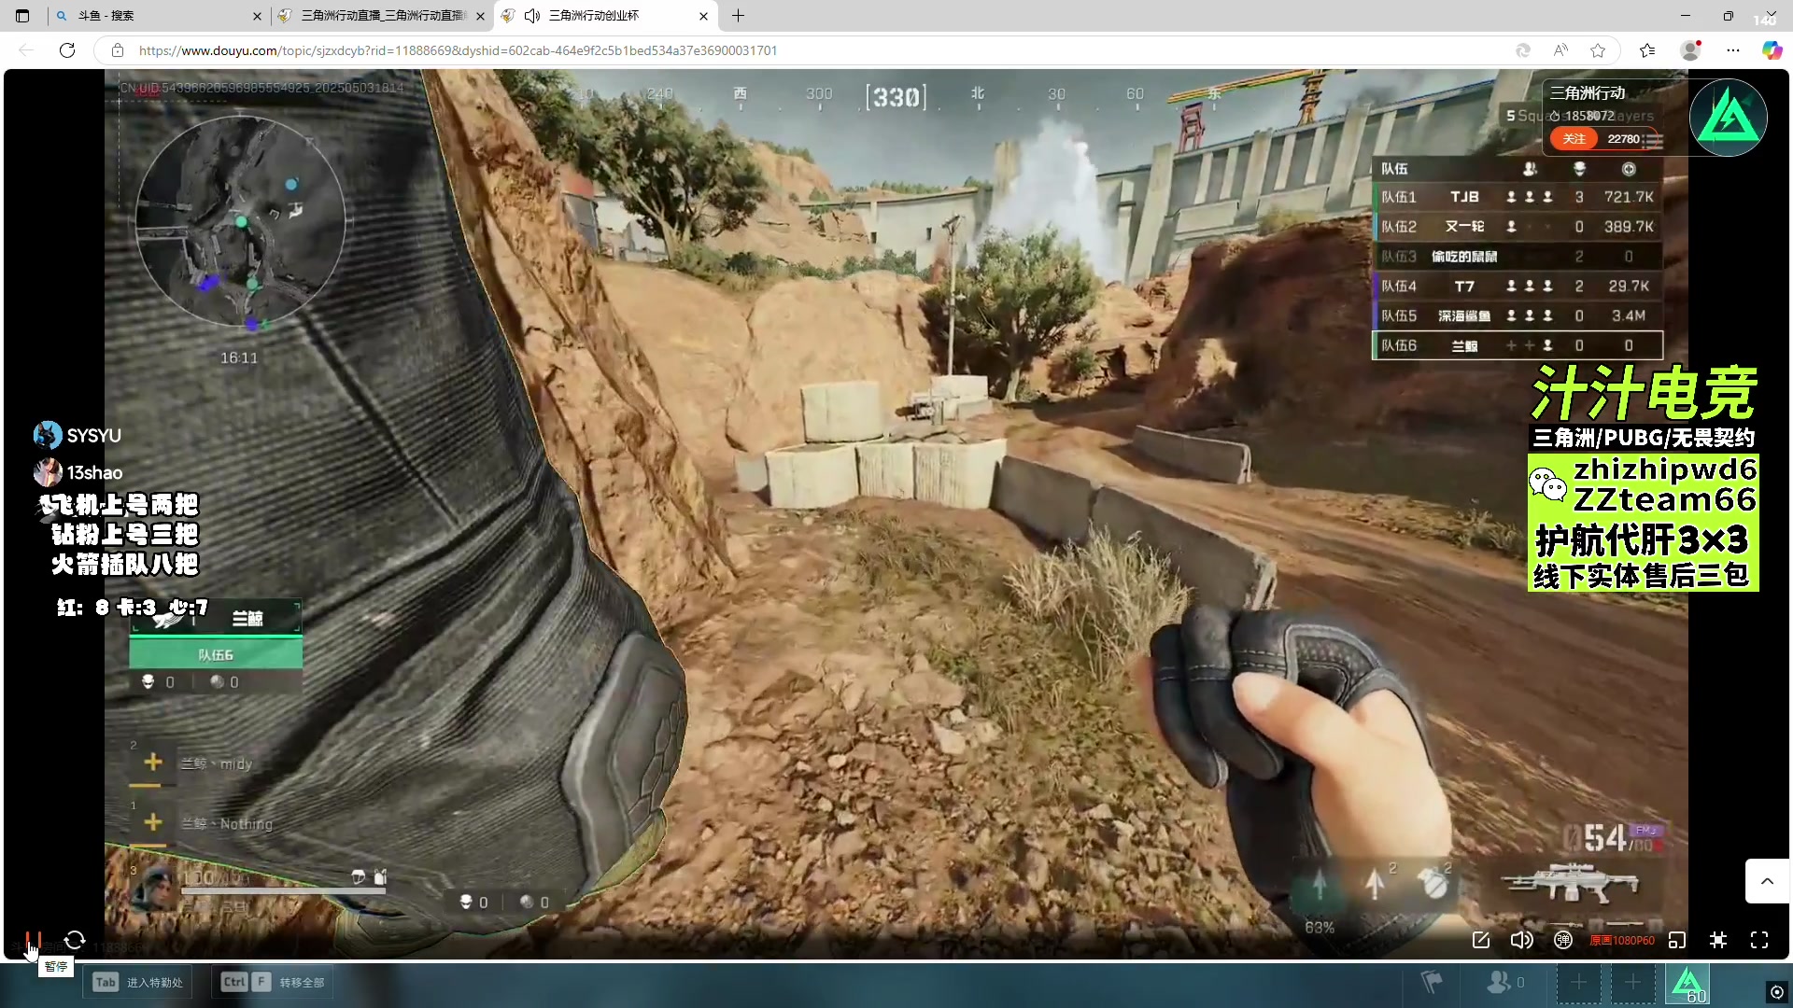Select the 队伍5 深海鲨鱼 scoreboard row
The image size is (1793, 1008).
tap(1518, 316)
